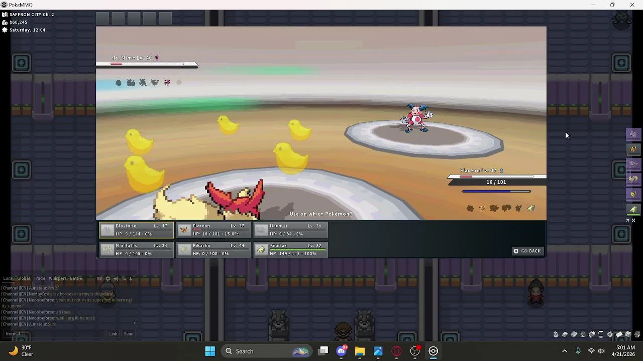Open chat channel list icon beside gear
This screenshot has width=643, height=361.
pos(99,278)
